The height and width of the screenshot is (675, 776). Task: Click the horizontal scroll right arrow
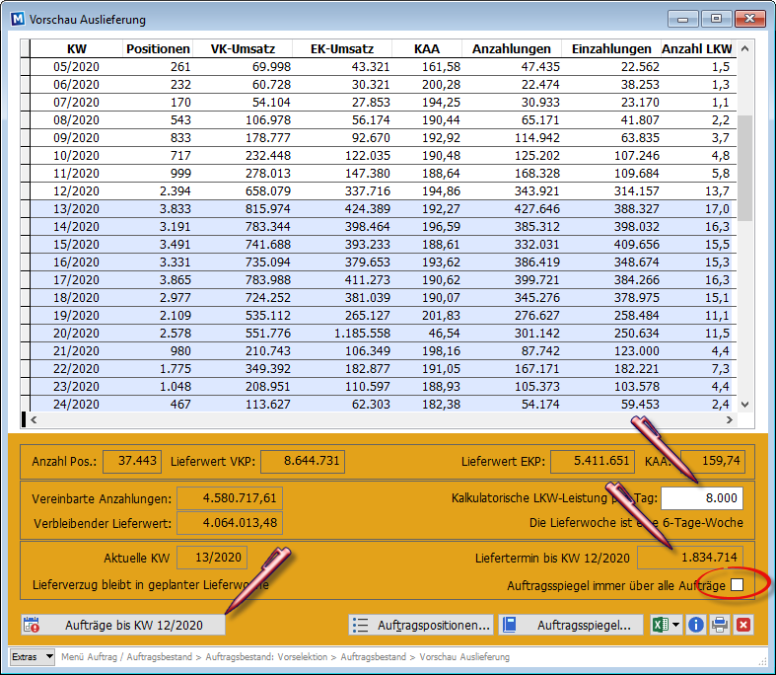pos(729,419)
